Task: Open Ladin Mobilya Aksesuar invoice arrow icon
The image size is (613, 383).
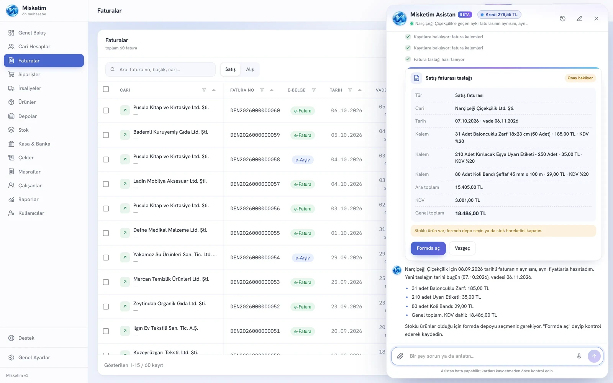Action: (x=125, y=184)
